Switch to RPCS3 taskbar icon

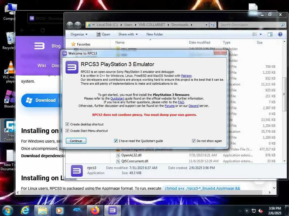coord(112,210)
